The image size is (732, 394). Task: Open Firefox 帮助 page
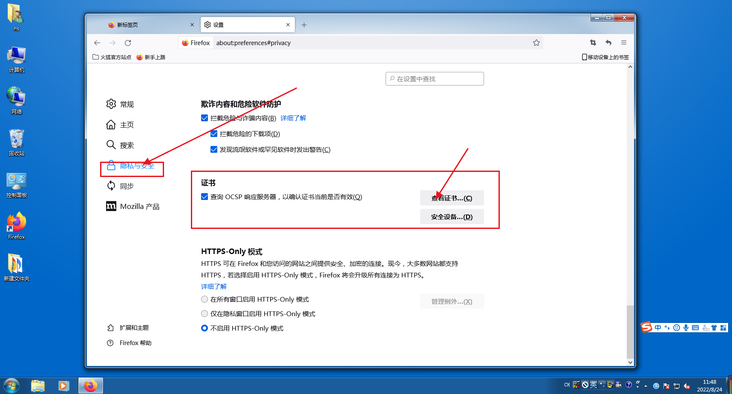129,343
